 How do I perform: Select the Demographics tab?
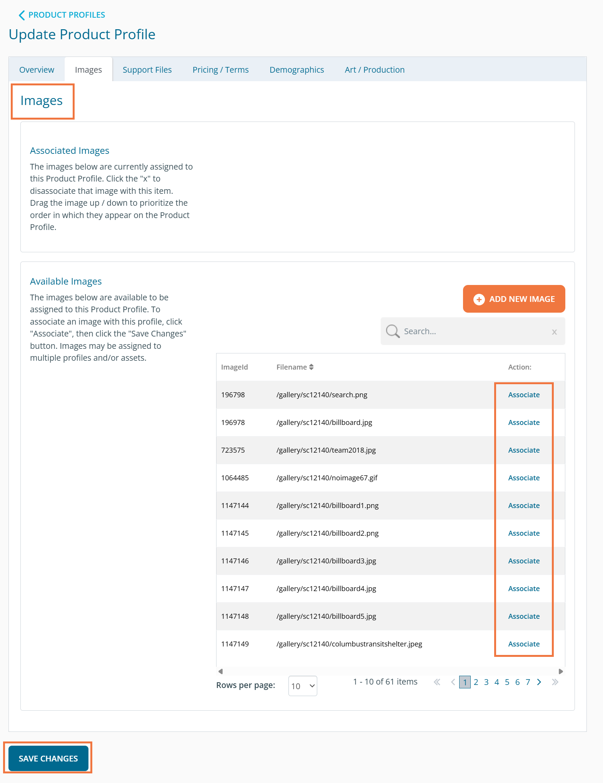(x=297, y=70)
